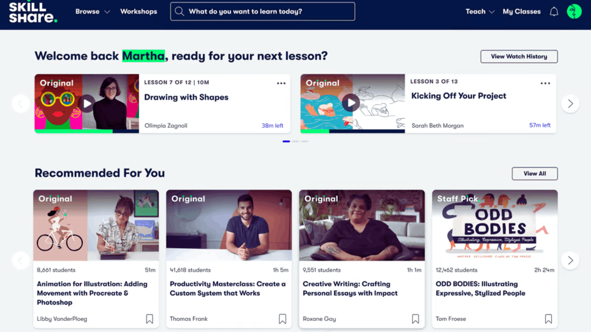
Task: Open the Creative Writing class thumbnail
Action: coord(362,225)
